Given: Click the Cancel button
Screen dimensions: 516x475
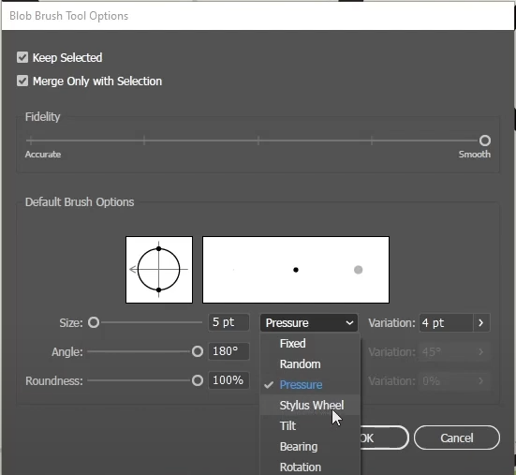Looking at the screenshot, I should [x=457, y=438].
